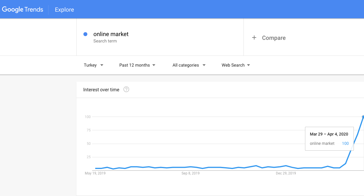The width and height of the screenshot is (364, 196).
Task: Click the Sep 8, 2019 axis label
Action: [x=191, y=173]
